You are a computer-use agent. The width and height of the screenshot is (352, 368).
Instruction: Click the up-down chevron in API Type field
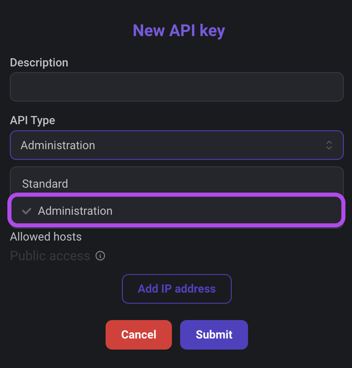coord(329,145)
